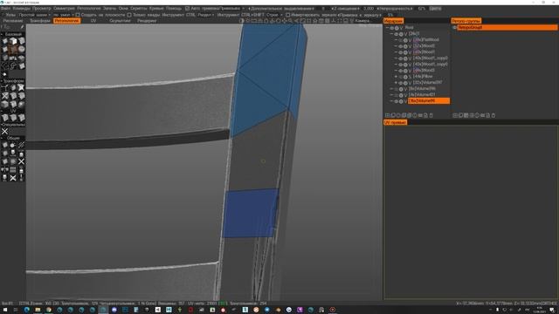
Task: Collapse the Root node in hierarchy
Action: coord(388,28)
